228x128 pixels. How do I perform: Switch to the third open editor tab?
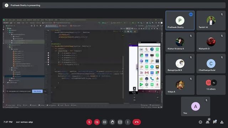coord(76,26)
